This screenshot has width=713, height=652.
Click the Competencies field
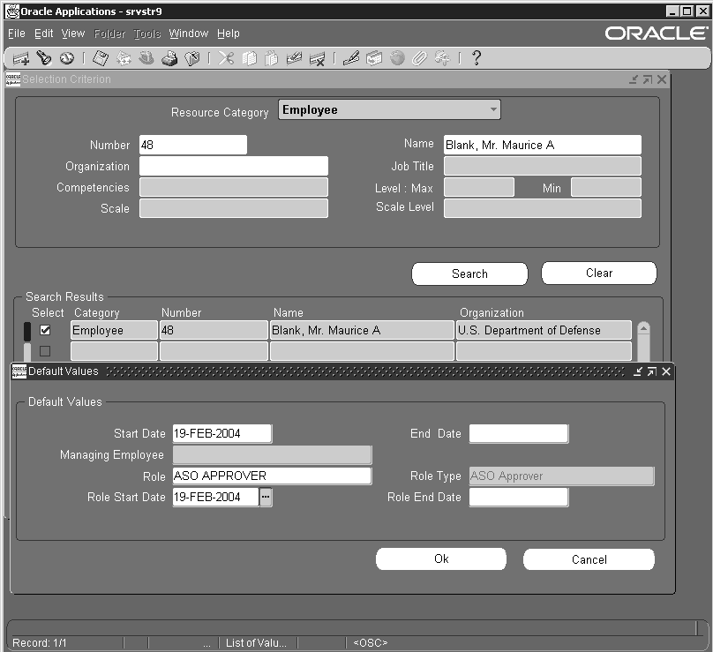[234, 187]
